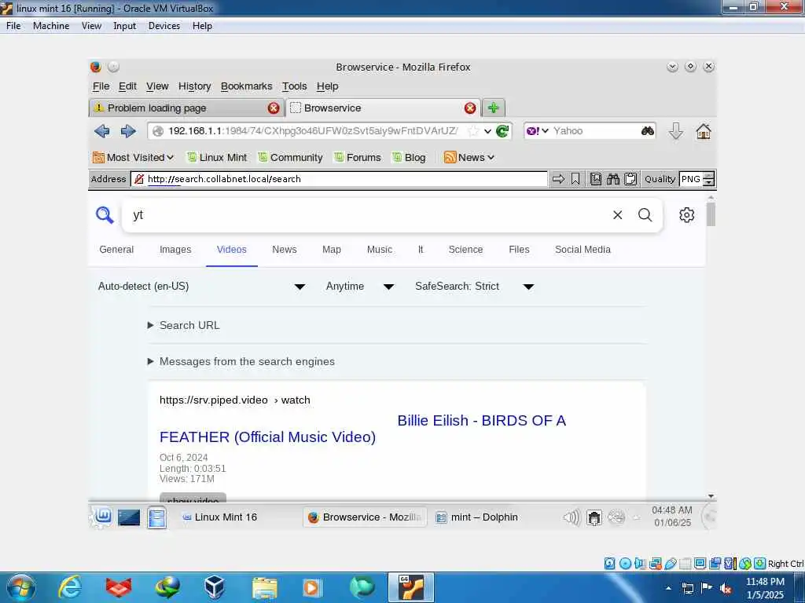Open media player icon in Windows taskbar
The image size is (805, 603).
(x=312, y=587)
